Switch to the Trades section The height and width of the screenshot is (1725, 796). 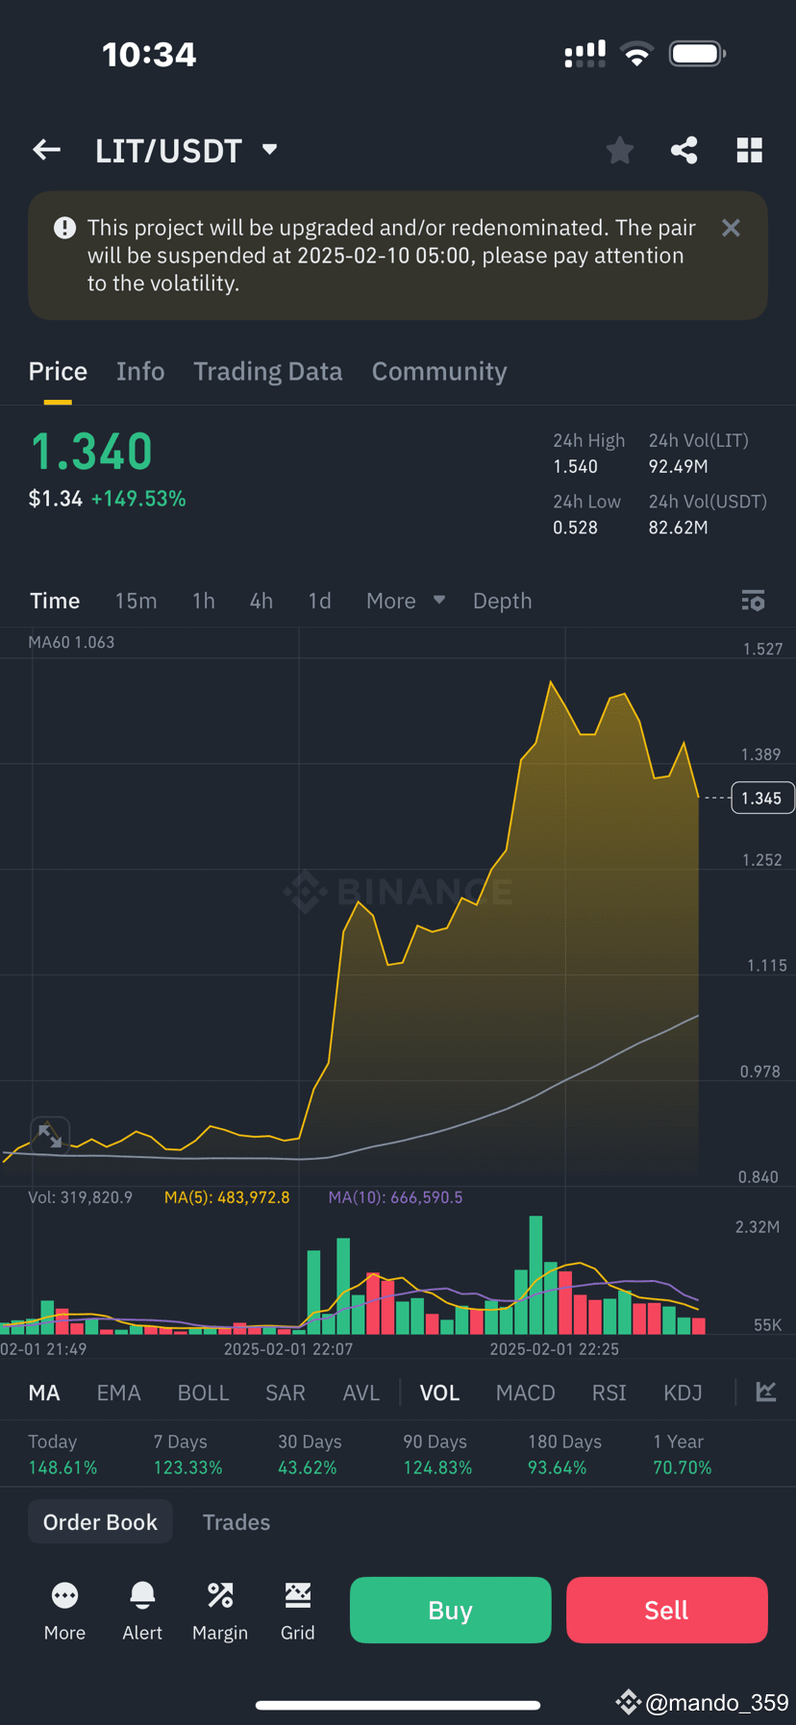click(236, 1522)
